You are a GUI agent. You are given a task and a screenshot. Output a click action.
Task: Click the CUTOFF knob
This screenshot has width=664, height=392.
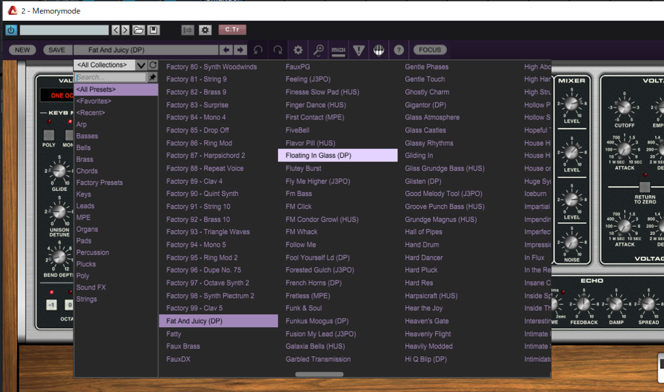coord(624,107)
